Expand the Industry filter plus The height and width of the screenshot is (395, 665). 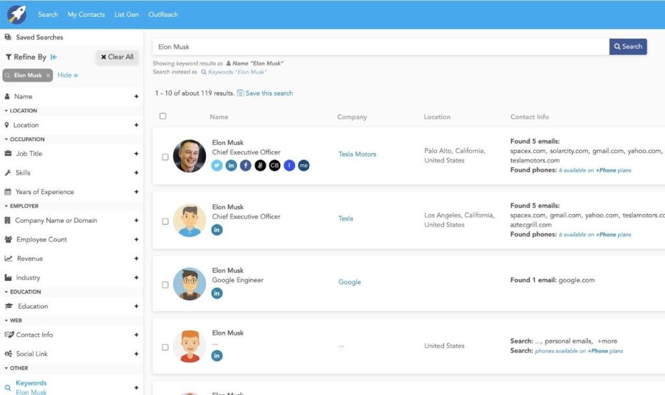(x=136, y=277)
